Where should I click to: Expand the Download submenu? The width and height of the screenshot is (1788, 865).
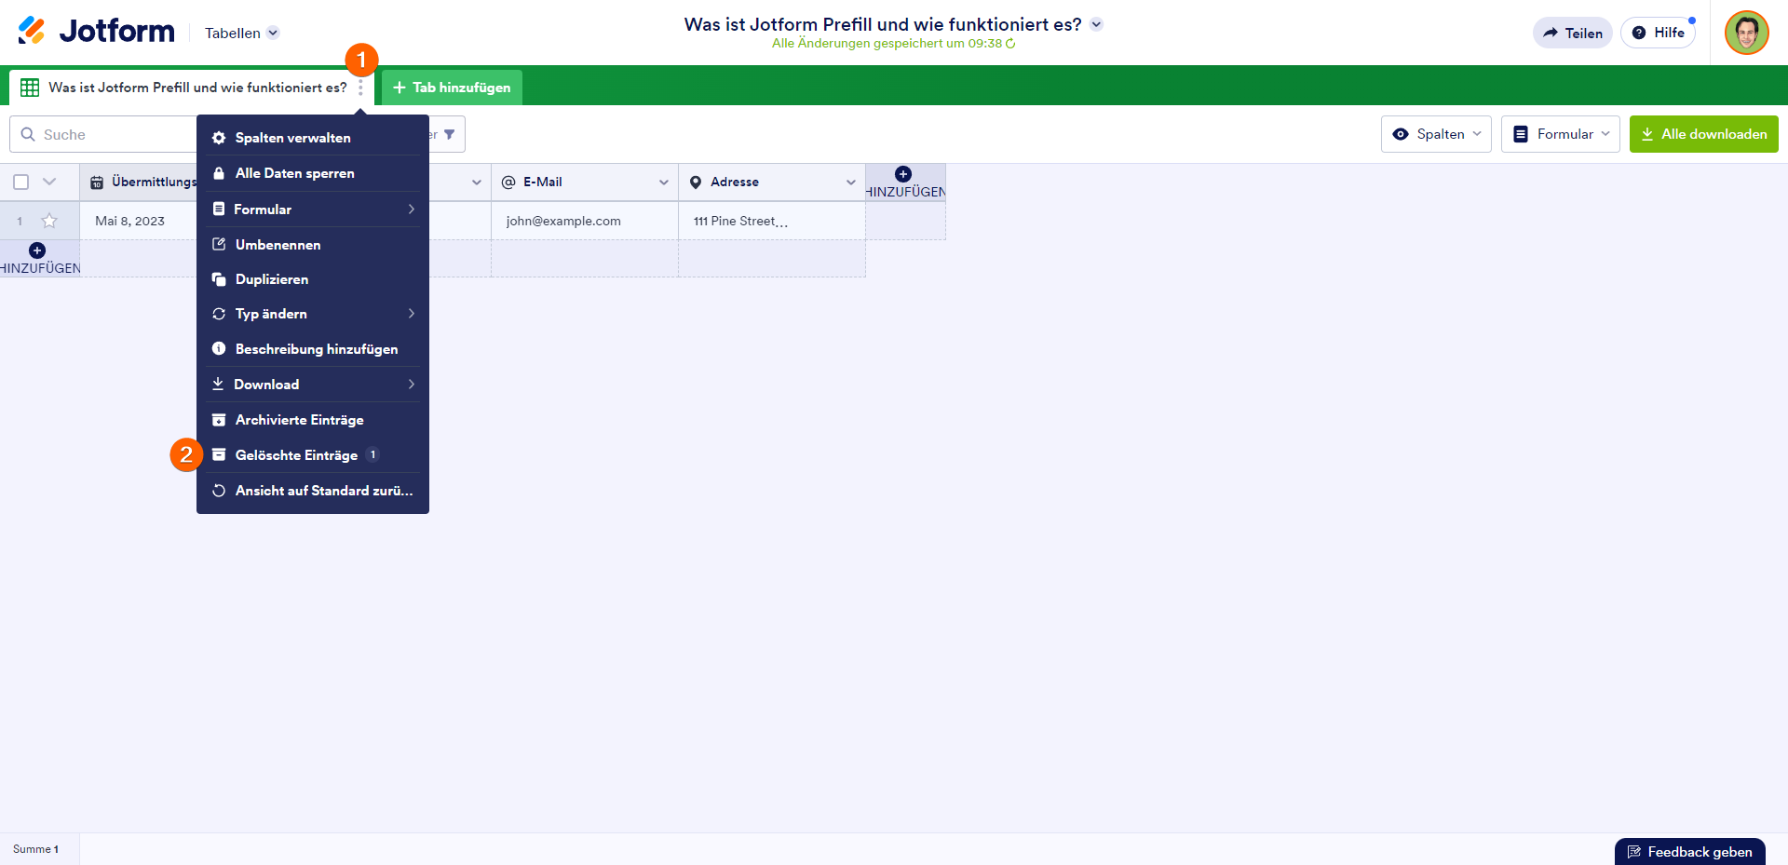411,385
